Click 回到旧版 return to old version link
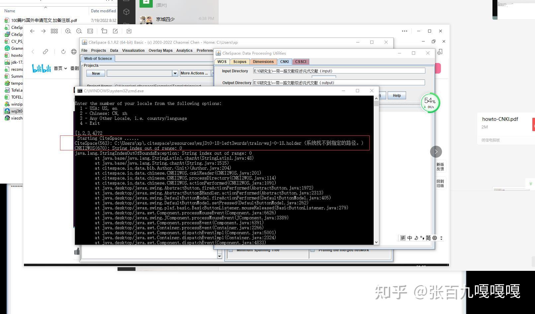Image resolution: width=535 pixels, height=314 pixels. tap(440, 184)
